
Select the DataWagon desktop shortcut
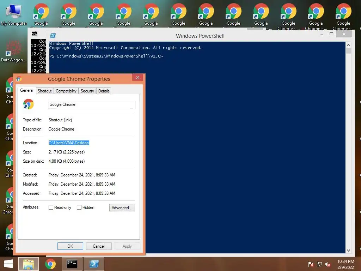click(x=14, y=51)
